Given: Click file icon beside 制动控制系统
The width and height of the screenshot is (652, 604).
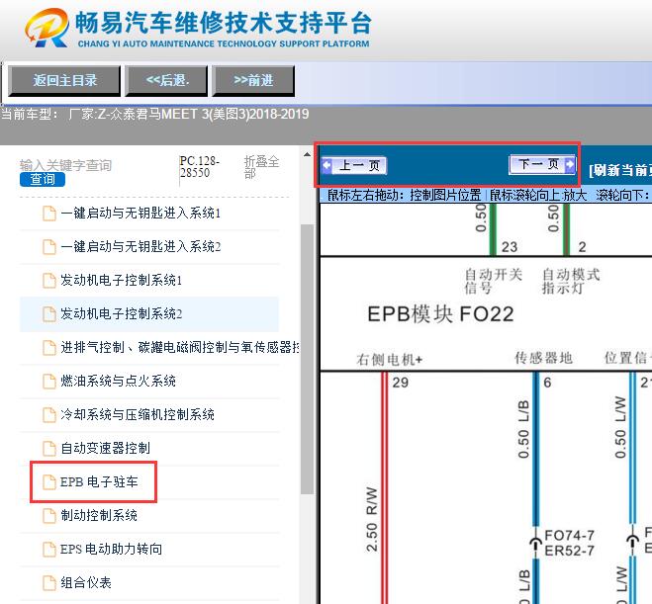Looking at the screenshot, I should tap(49, 516).
